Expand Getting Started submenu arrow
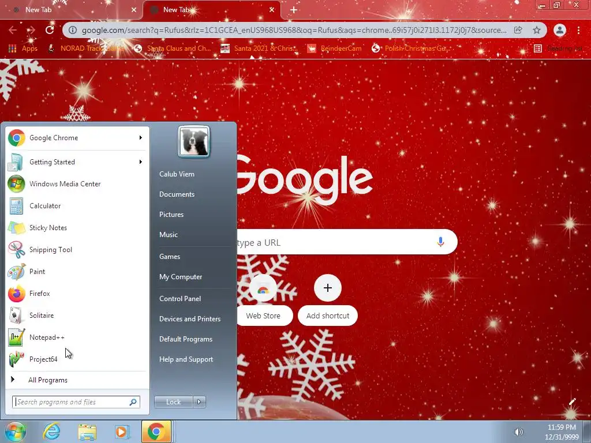 (x=141, y=162)
